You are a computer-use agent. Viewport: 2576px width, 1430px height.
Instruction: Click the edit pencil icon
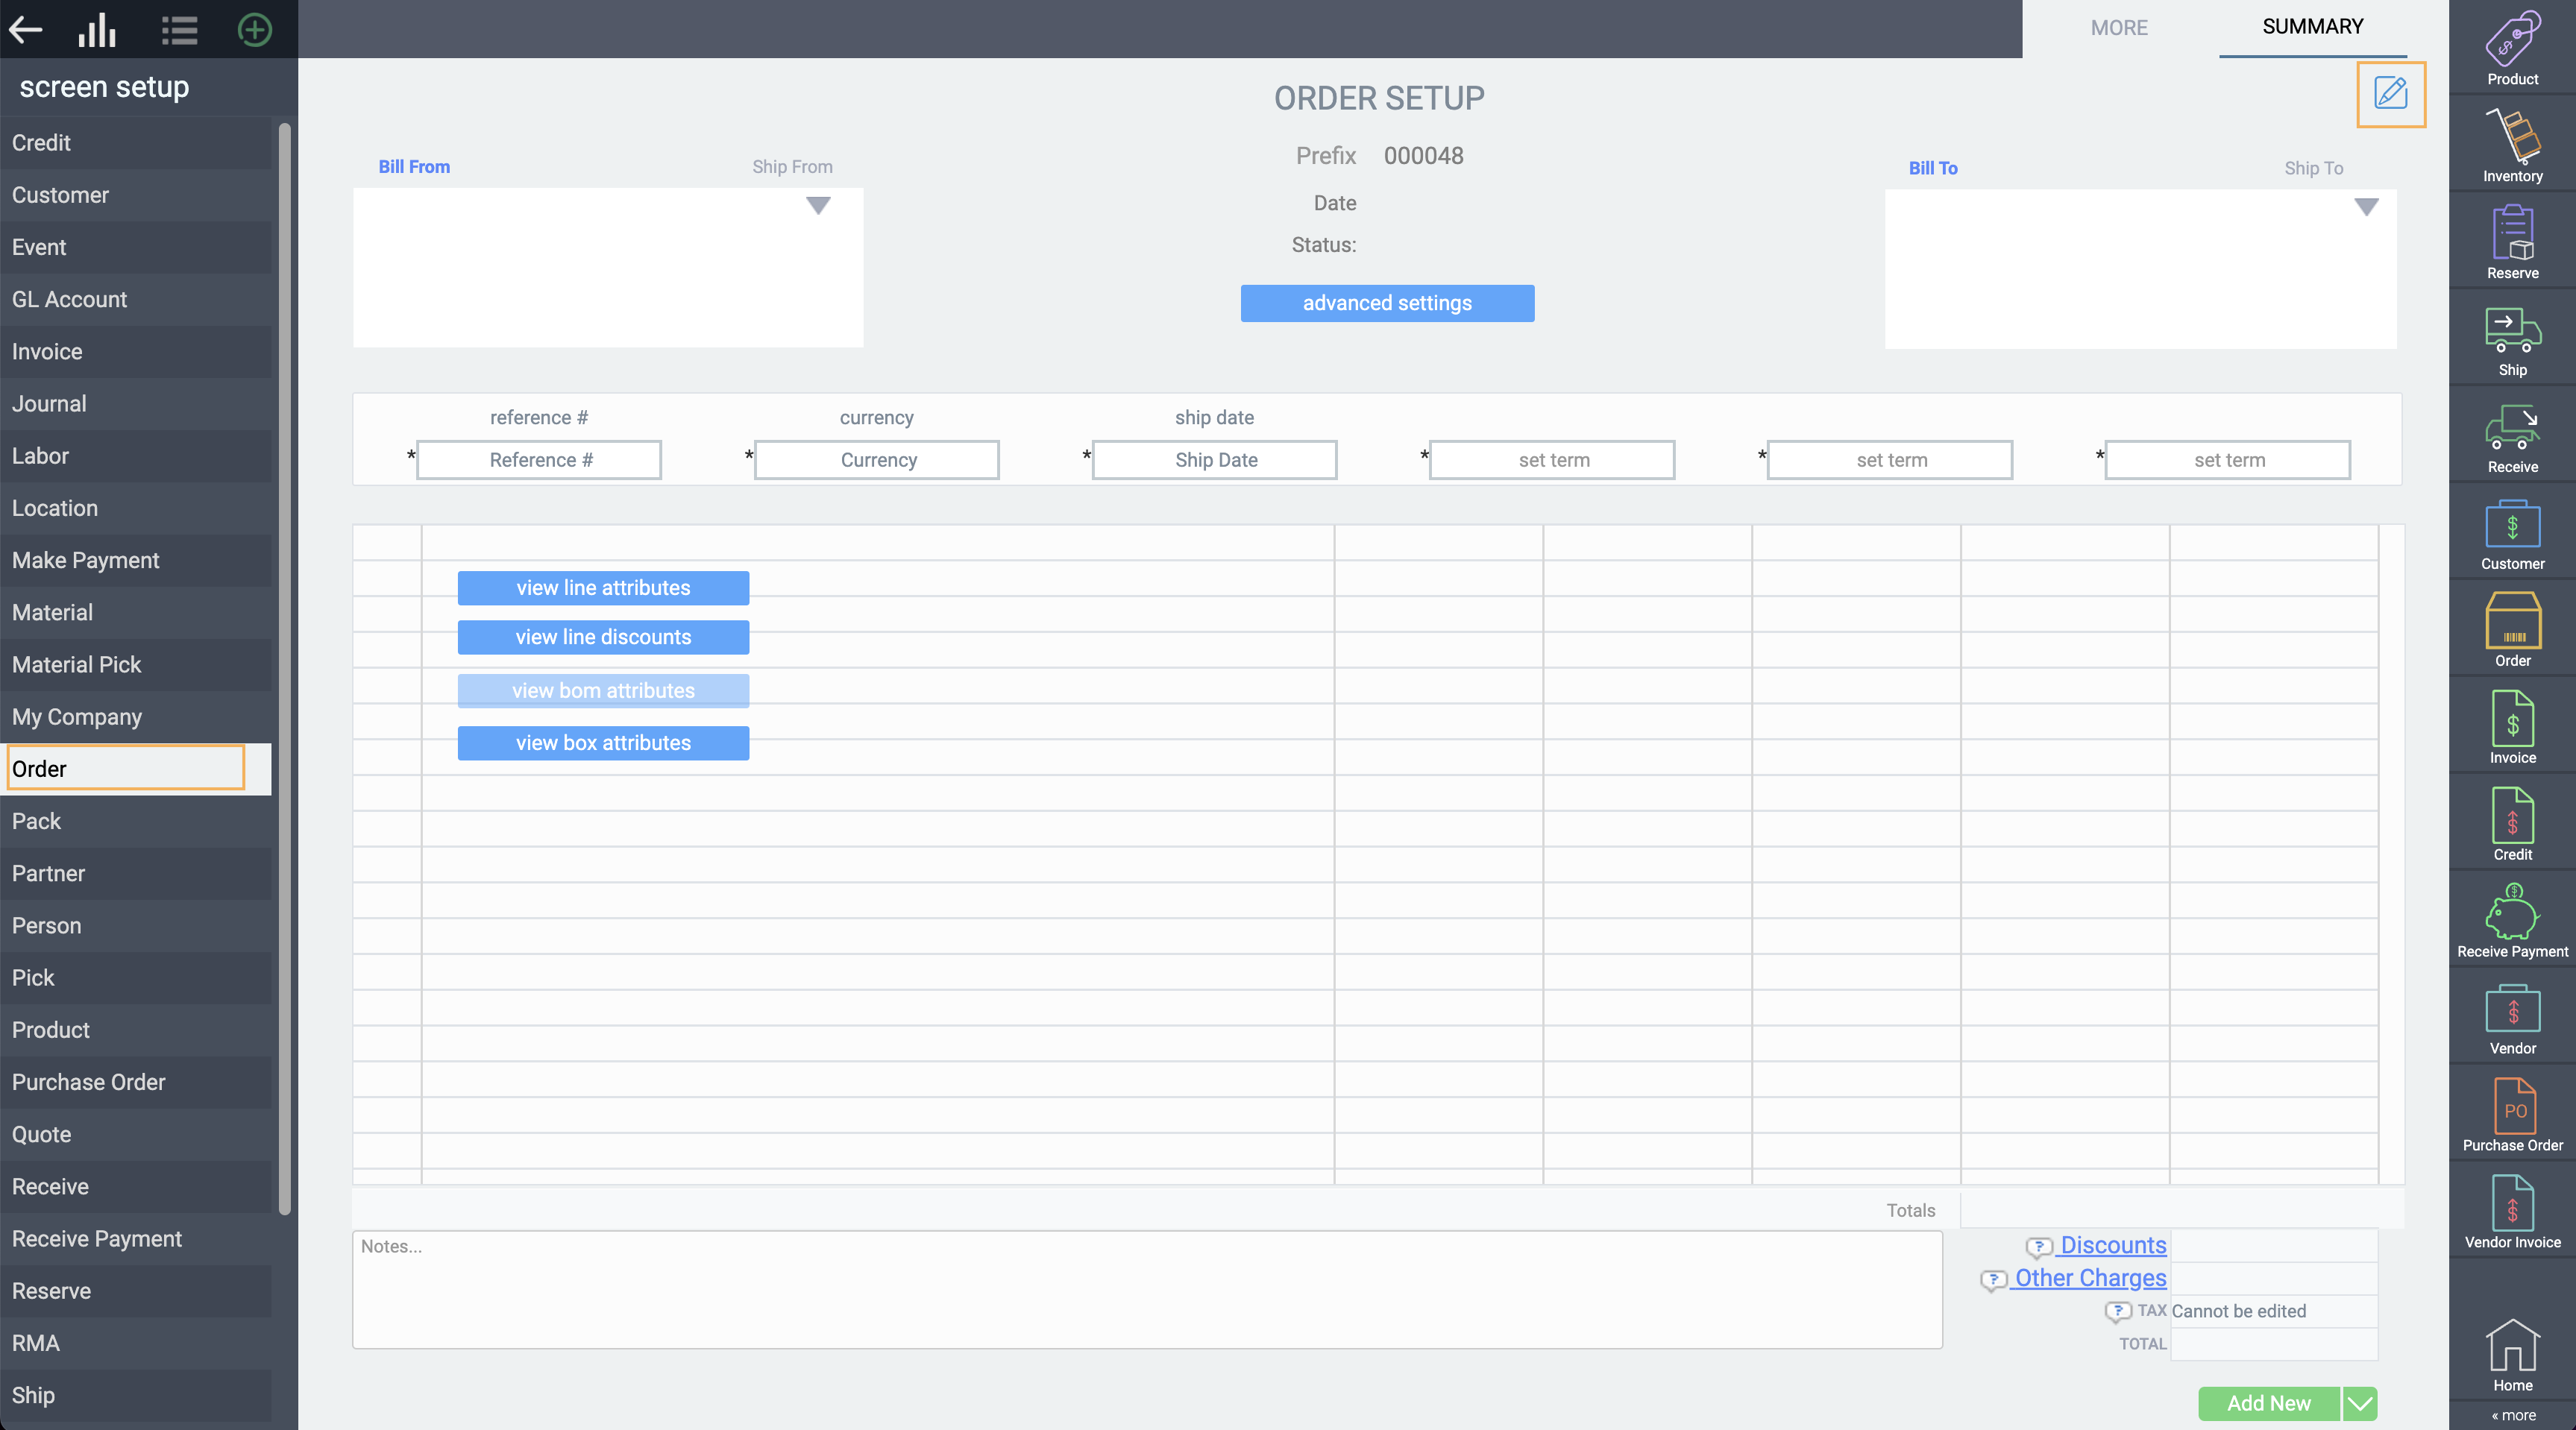point(2390,94)
